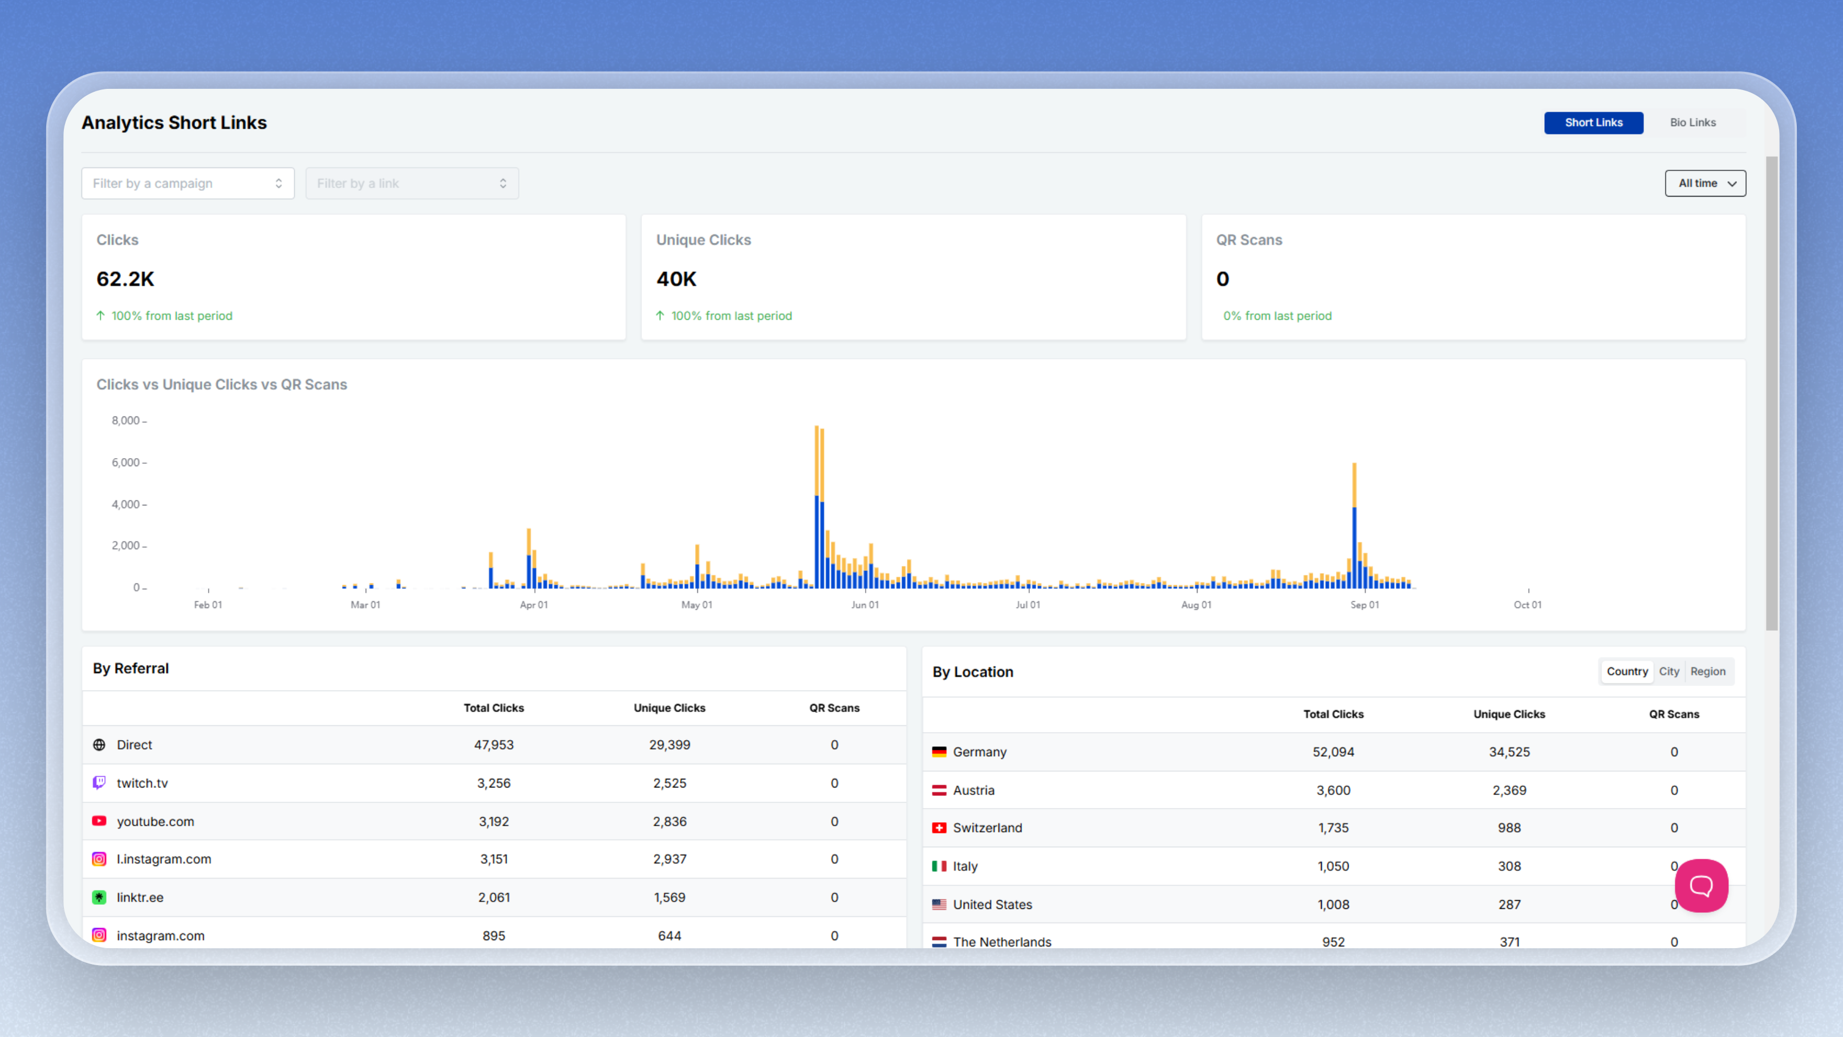
Task: Click the Linktree icon beside linktr.ee
Action: click(x=99, y=897)
